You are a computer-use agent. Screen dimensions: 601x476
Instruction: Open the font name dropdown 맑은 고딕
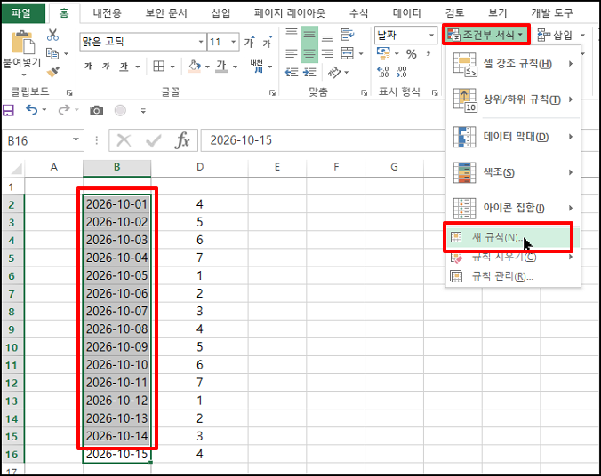[x=201, y=42]
